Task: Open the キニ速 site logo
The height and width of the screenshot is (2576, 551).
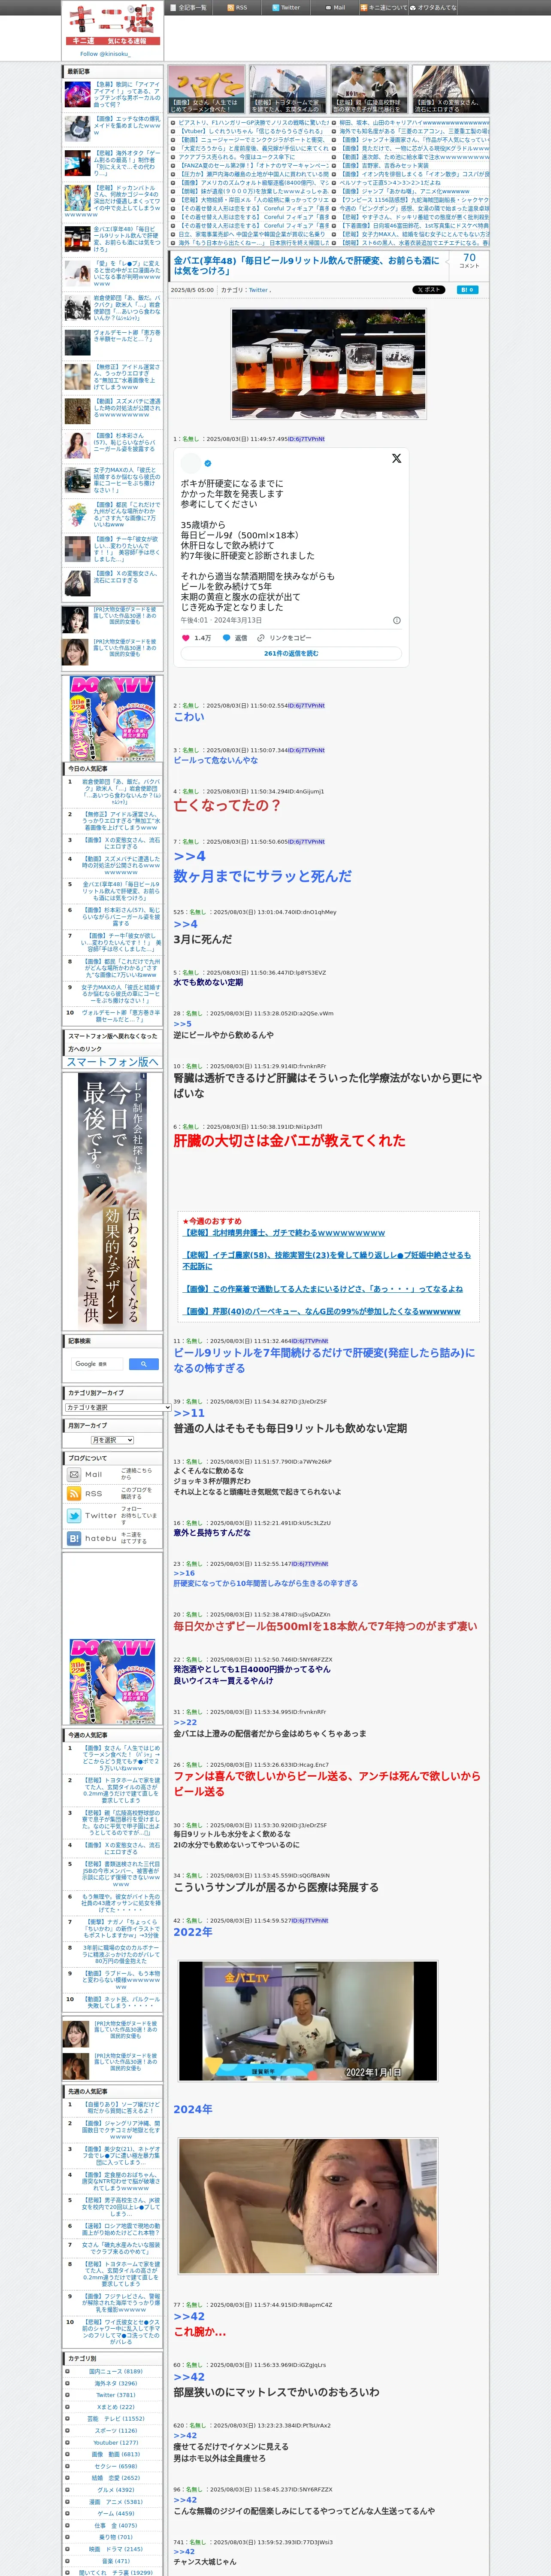Action: tap(112, 24)
